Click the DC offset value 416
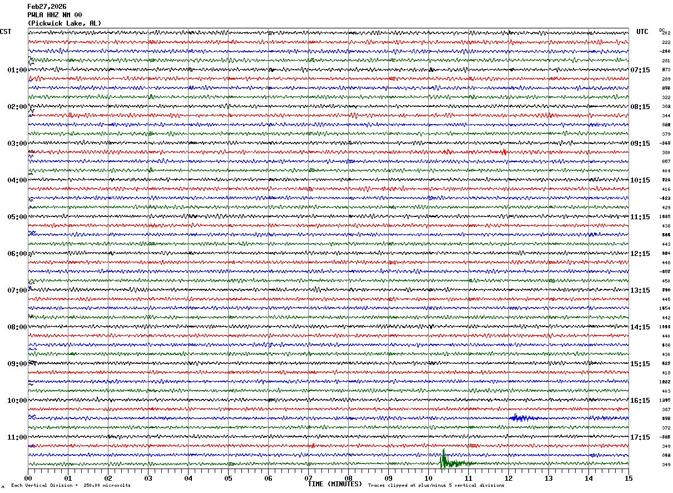Viewport: 673px width, 493px height. coord(666,189)
